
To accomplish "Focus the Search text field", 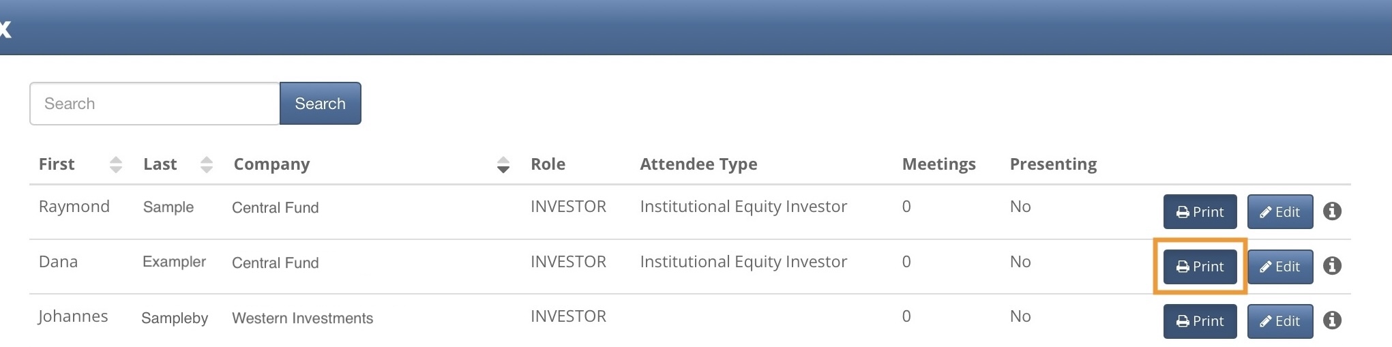I will point(155,104).
